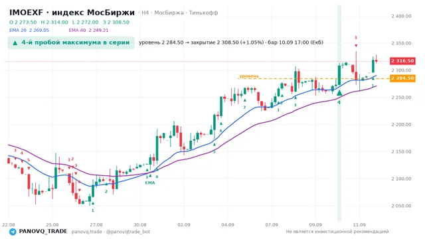Image resolution: width=425 pixels, height=239 pixels.
Task: Select the 'EMA 20 2 269.05' legend entry
Action: pyautogui.click(x=29, y=30)
